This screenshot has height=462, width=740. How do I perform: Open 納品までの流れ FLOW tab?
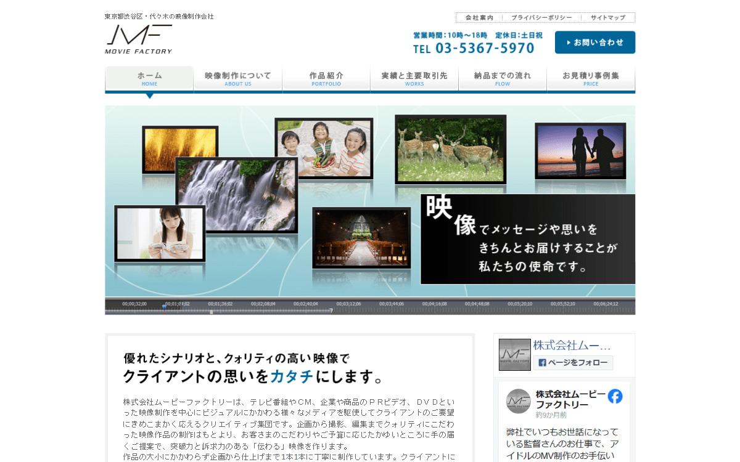503,79
